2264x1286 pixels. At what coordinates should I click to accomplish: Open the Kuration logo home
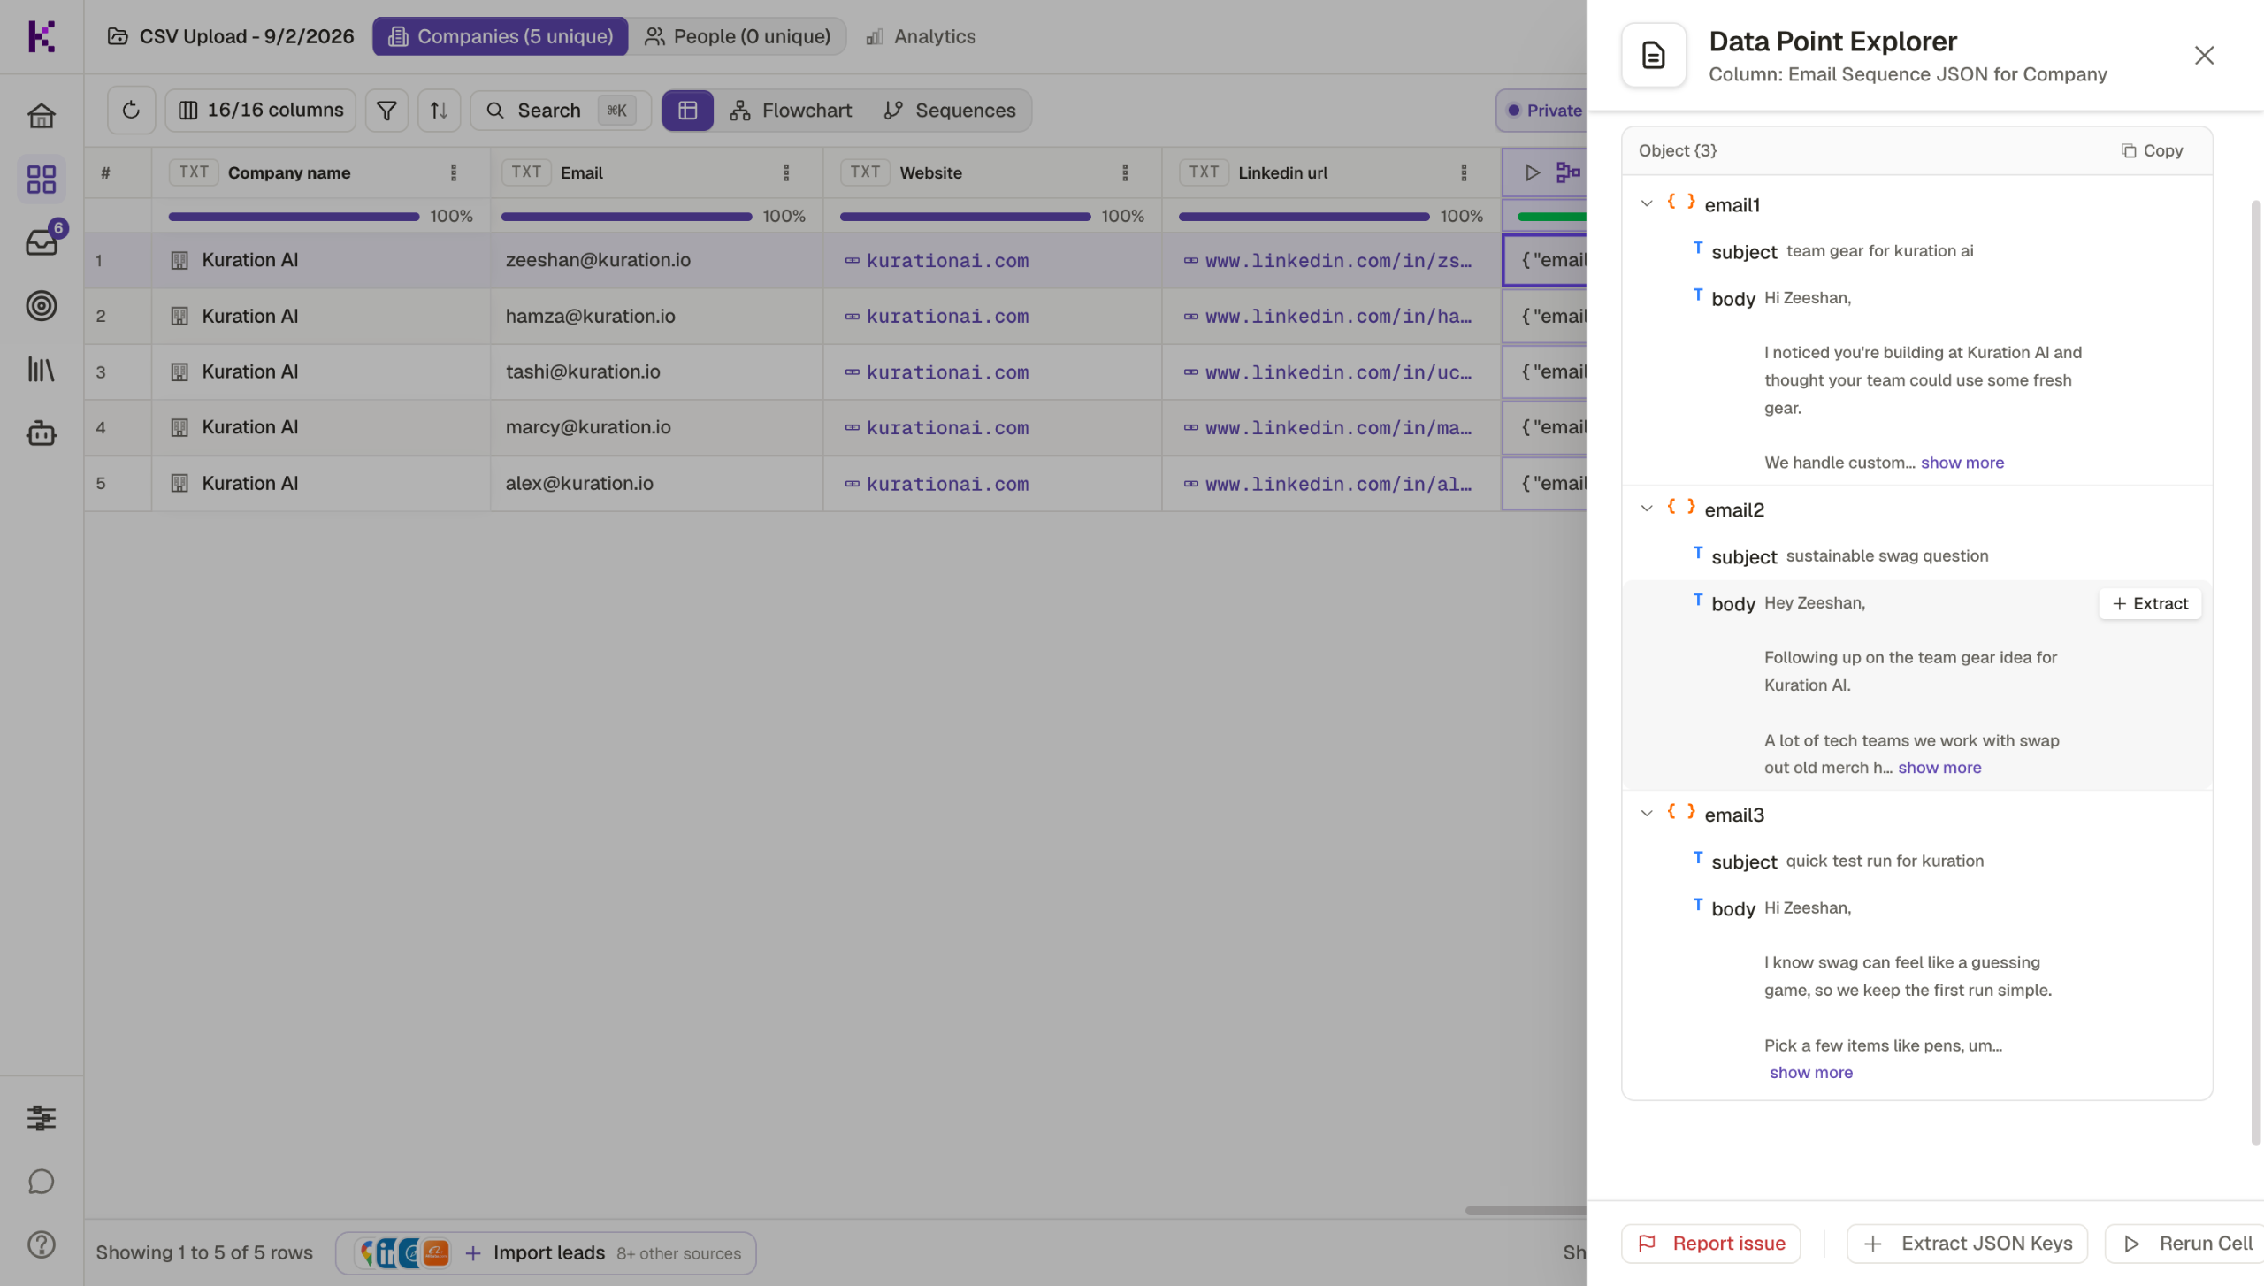pos(42,36)
